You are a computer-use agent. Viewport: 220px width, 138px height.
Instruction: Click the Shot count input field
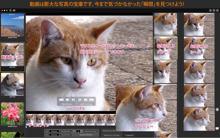[x=78, y=131]
